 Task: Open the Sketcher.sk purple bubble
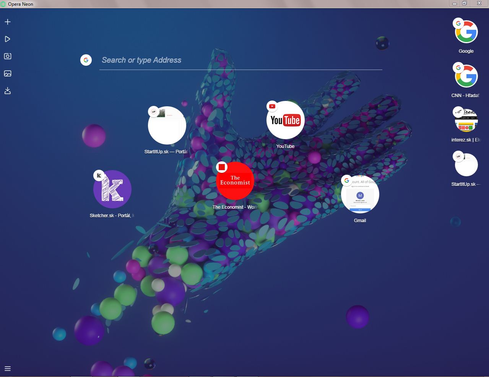coord(112,189)
